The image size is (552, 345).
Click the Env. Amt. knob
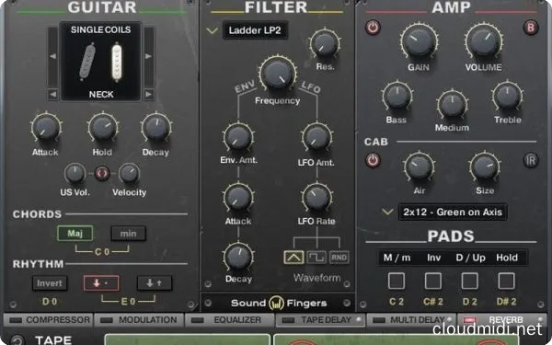(x=238, y=137)
